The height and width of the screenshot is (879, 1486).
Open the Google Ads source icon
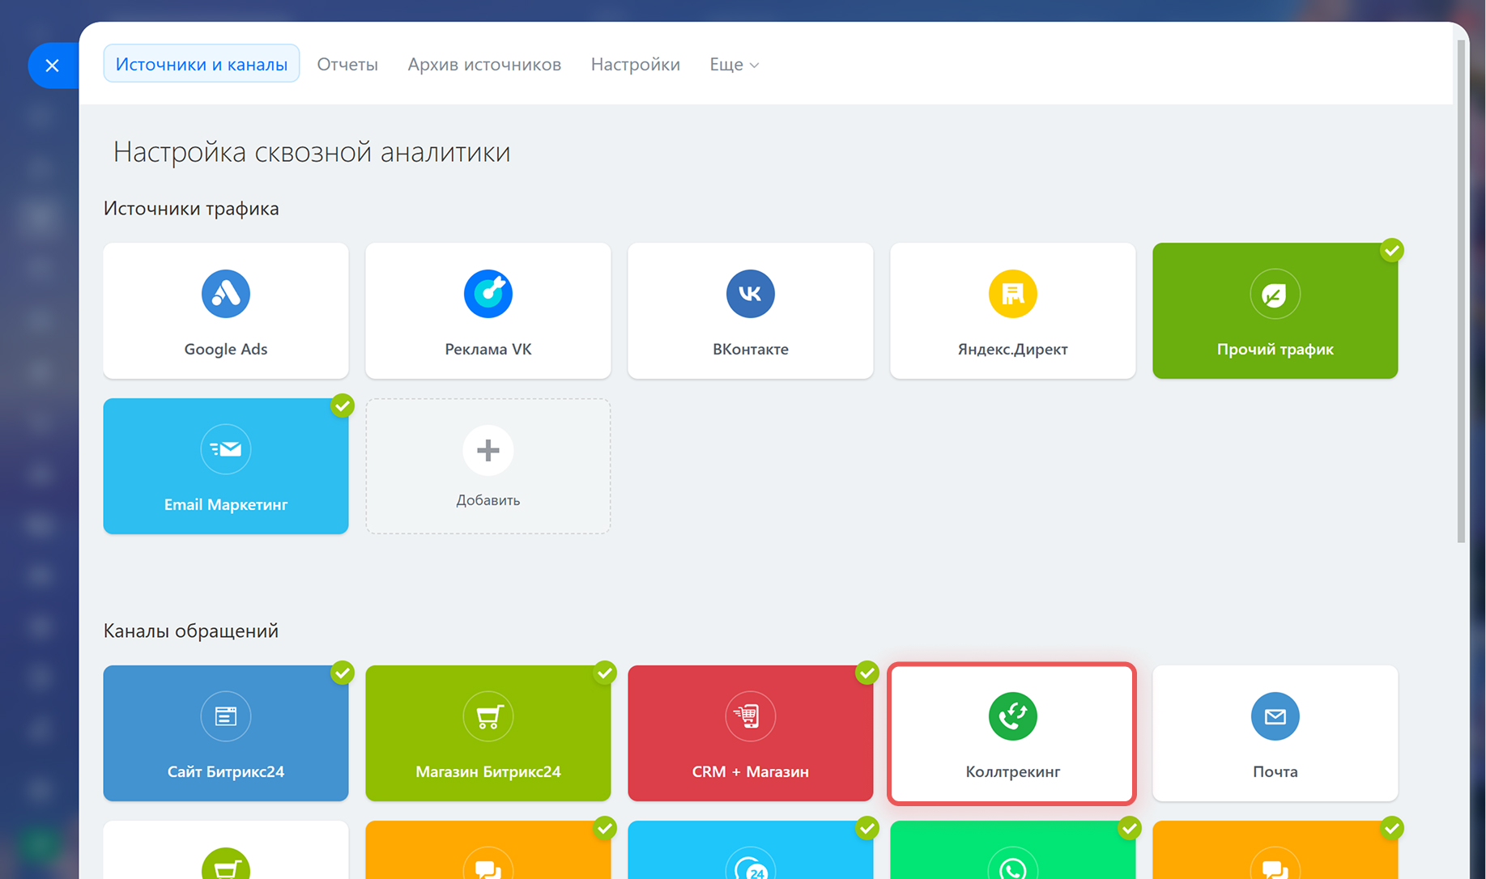click(226, 294)
